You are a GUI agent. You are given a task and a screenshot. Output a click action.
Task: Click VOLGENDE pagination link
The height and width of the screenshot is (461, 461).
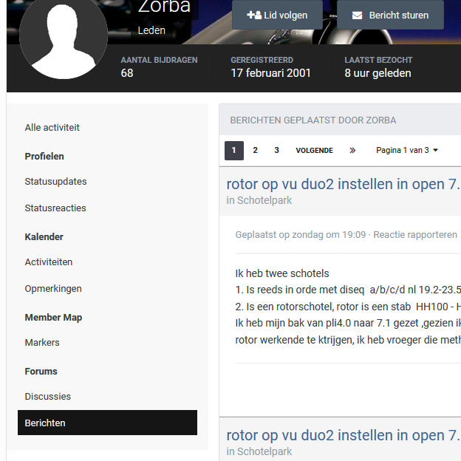pyautogui.click(x=314, y=151)
